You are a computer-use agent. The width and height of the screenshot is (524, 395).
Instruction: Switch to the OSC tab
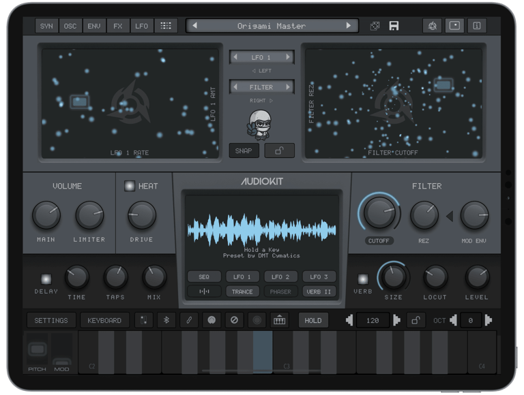70,26
